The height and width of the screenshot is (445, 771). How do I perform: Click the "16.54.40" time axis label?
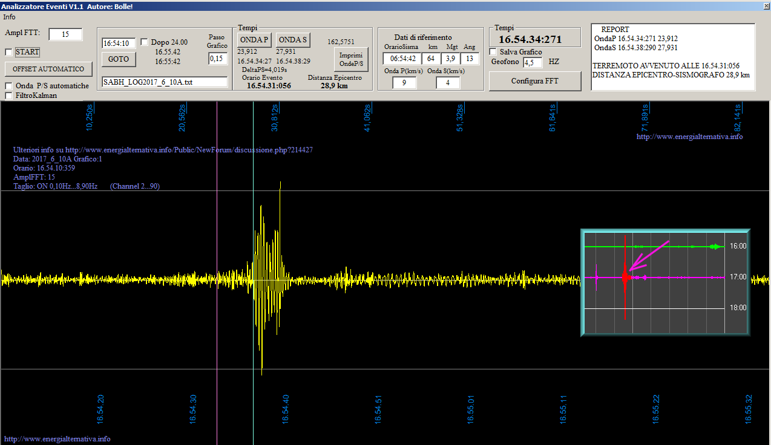click(x=286, y=409)
